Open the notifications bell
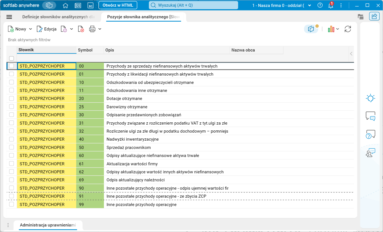 click(x=331, y=5)
